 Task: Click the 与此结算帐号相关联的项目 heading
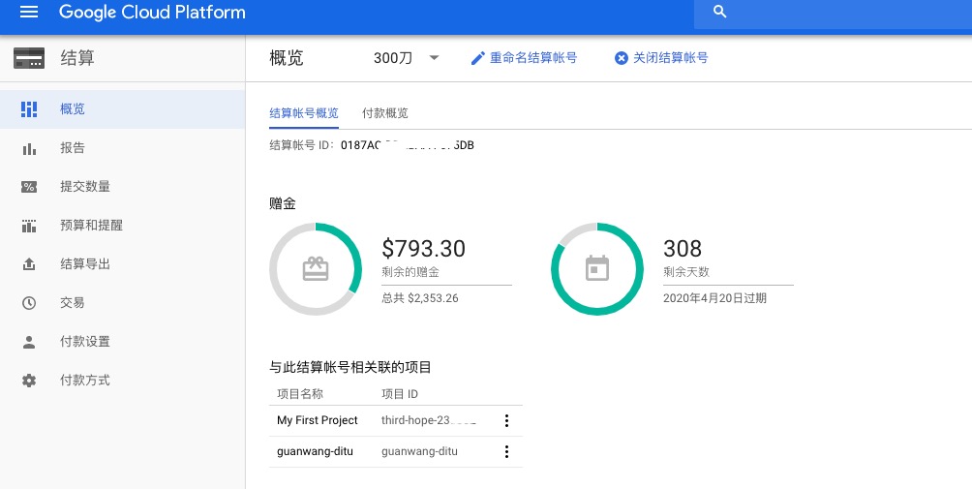point(350,368)
